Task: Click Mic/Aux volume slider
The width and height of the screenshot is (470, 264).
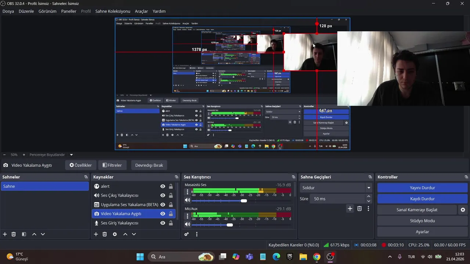Action: (241, 224)
